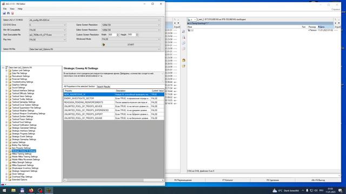This screenshot has height=194, width=346.
Task: Select Bobby Ray Settings in the tree
Action: pyautogui.click(x=20, y=145)
